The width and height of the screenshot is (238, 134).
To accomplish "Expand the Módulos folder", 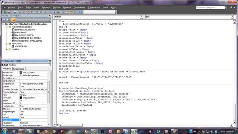I will click(7, 49).
